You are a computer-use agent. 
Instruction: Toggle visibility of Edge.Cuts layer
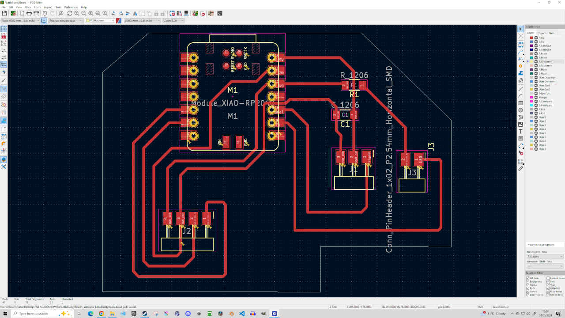click(536, 93)
